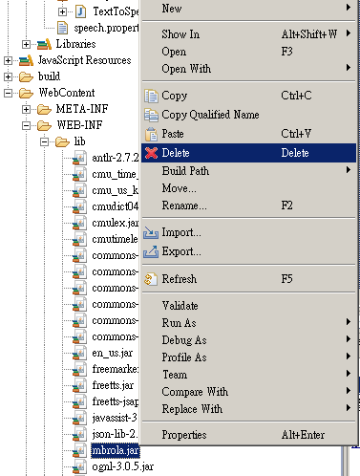Select en_us.jar in the lib folder
360x476 pixels.
click(113, 353)
